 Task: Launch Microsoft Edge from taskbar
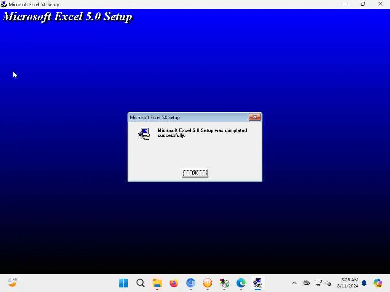click(x=241, y=283)
